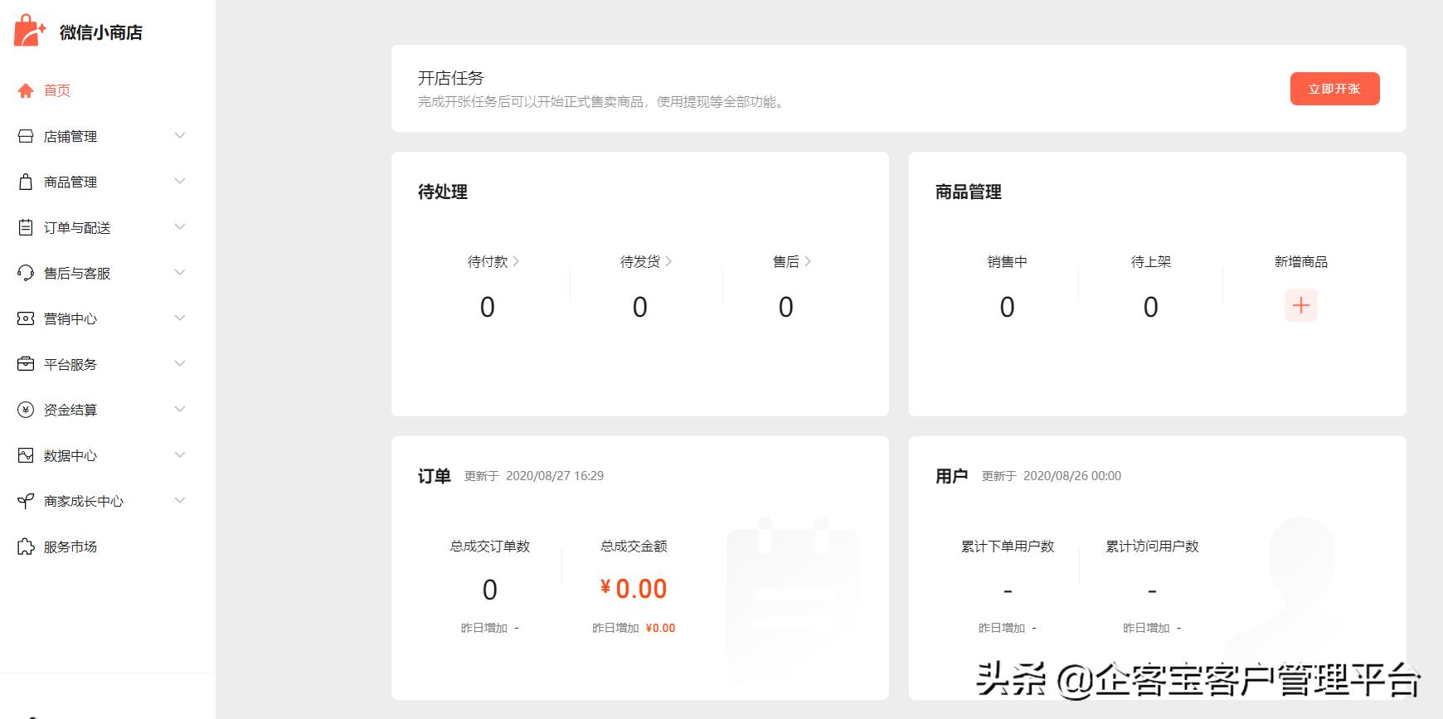Click the 售后 count 0
Screen dimensions: 1443x719
(x=786, y=307)
